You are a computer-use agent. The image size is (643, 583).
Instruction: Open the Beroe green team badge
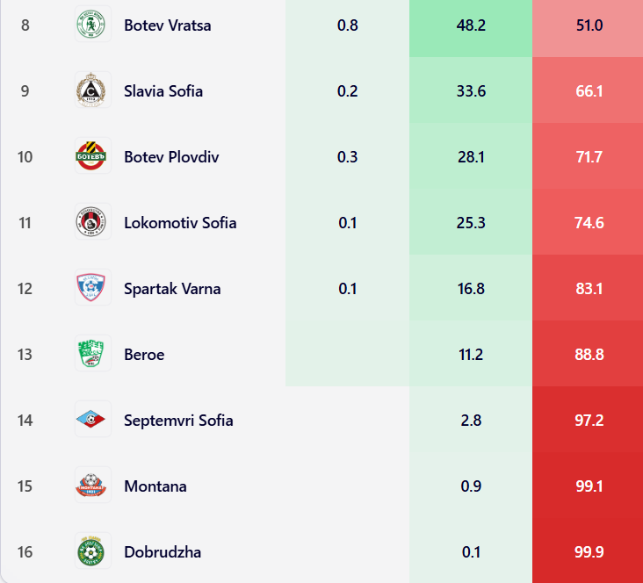coord(92,354)
